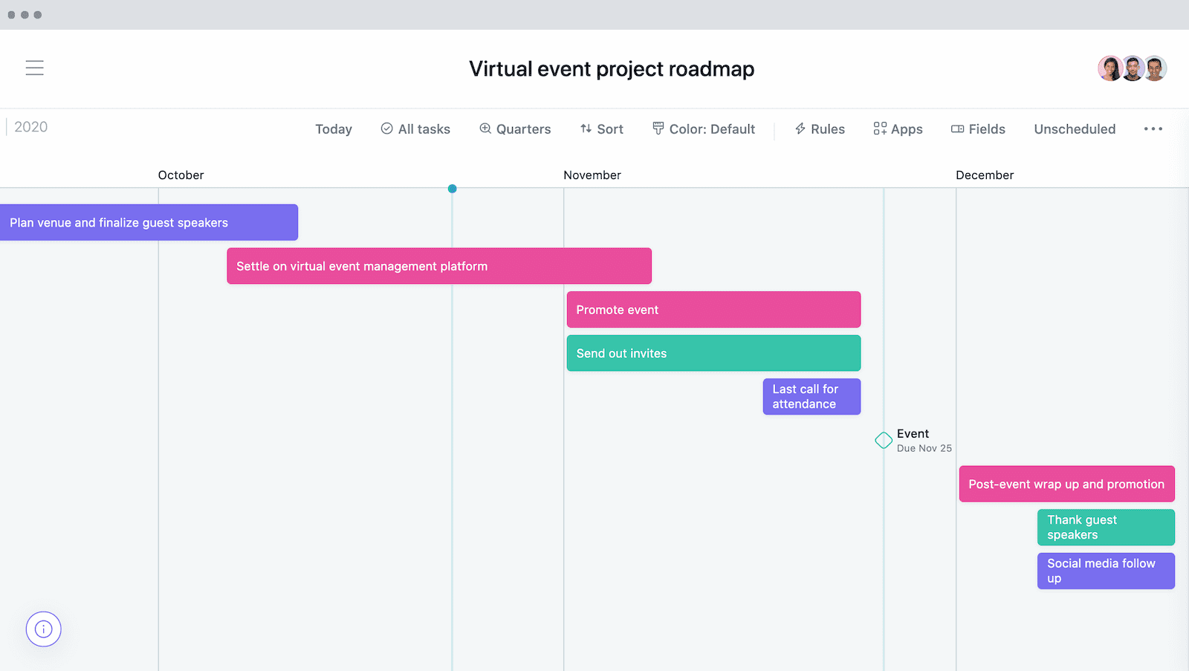Open the Apps integrations panel
The width and height of the screenshot is (1189, 671).
[898, 129]
